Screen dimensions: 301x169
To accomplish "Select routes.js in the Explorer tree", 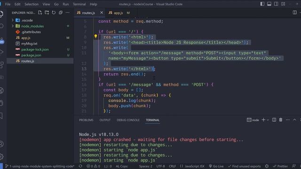I will pos(40,61).
